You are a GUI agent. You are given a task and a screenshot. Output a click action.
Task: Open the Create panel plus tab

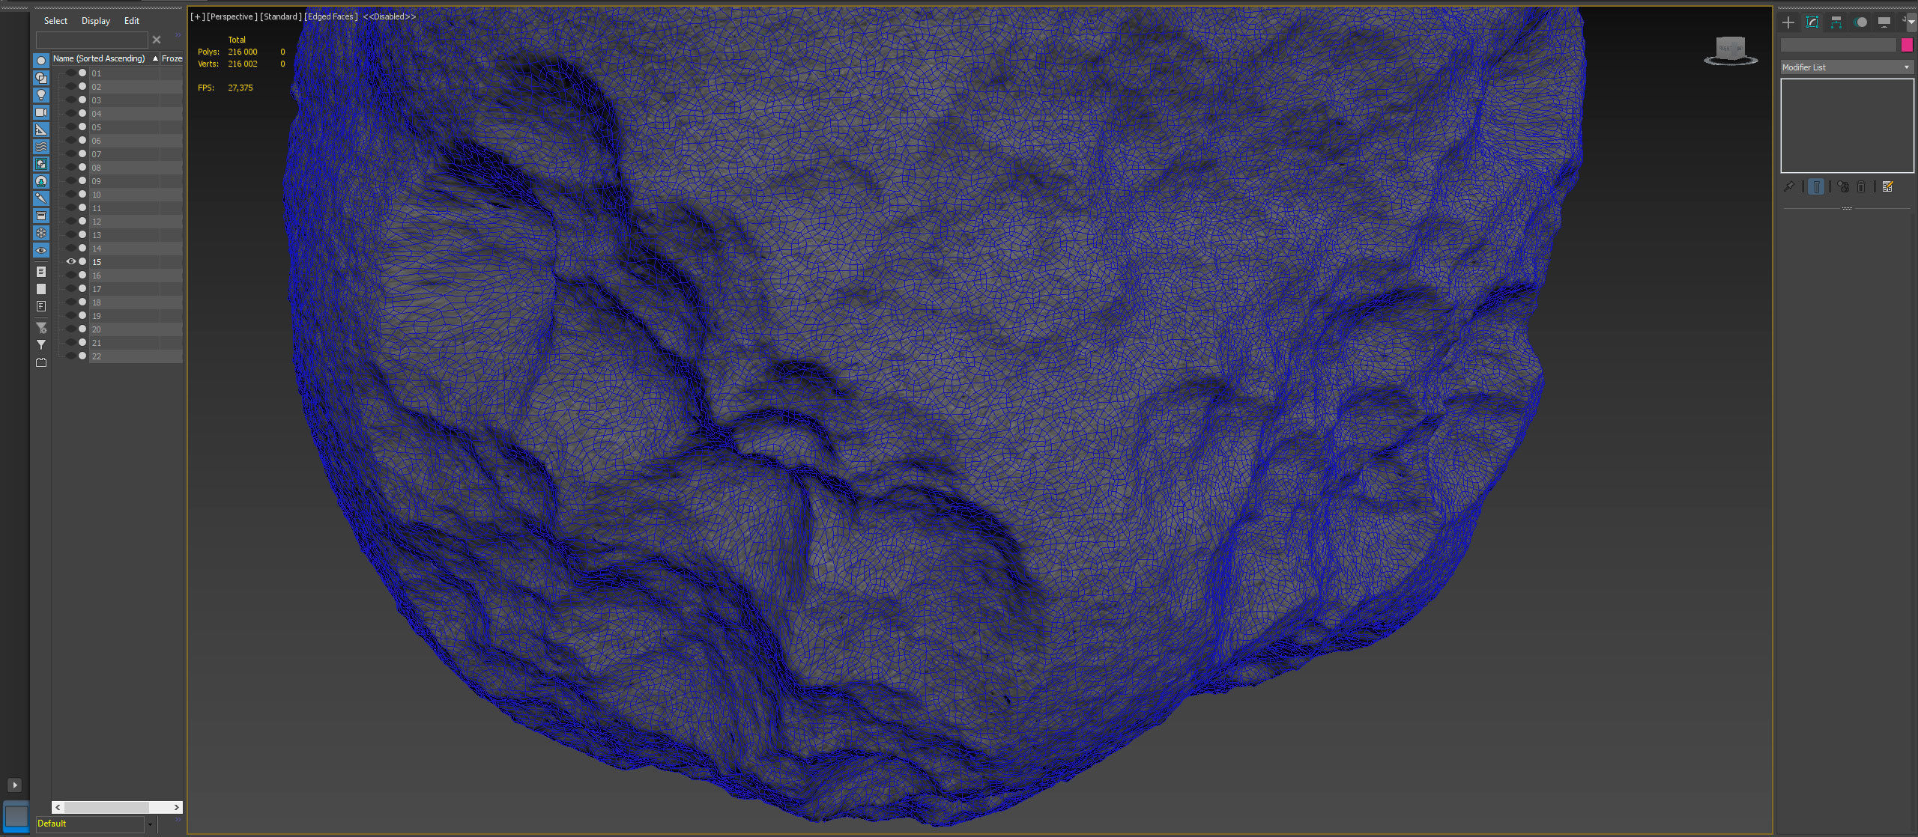click(1788, 22)
